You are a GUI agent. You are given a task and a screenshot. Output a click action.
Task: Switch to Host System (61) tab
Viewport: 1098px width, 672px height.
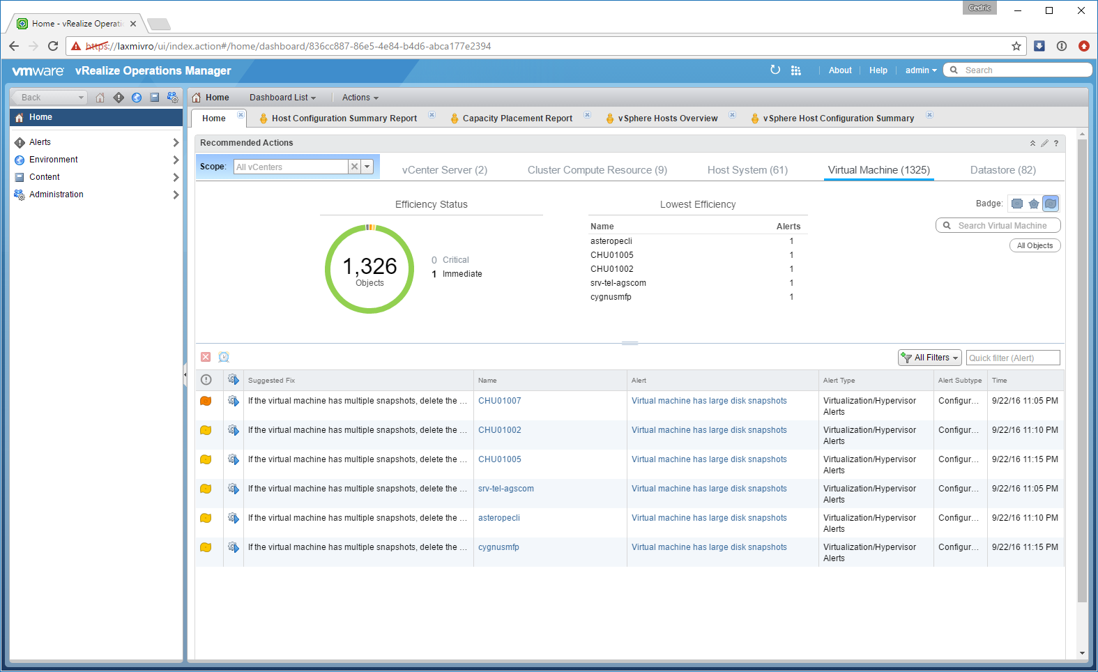tap(747, 170)
